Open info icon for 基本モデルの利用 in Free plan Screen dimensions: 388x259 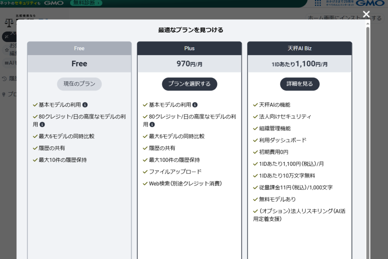point(85,105)
